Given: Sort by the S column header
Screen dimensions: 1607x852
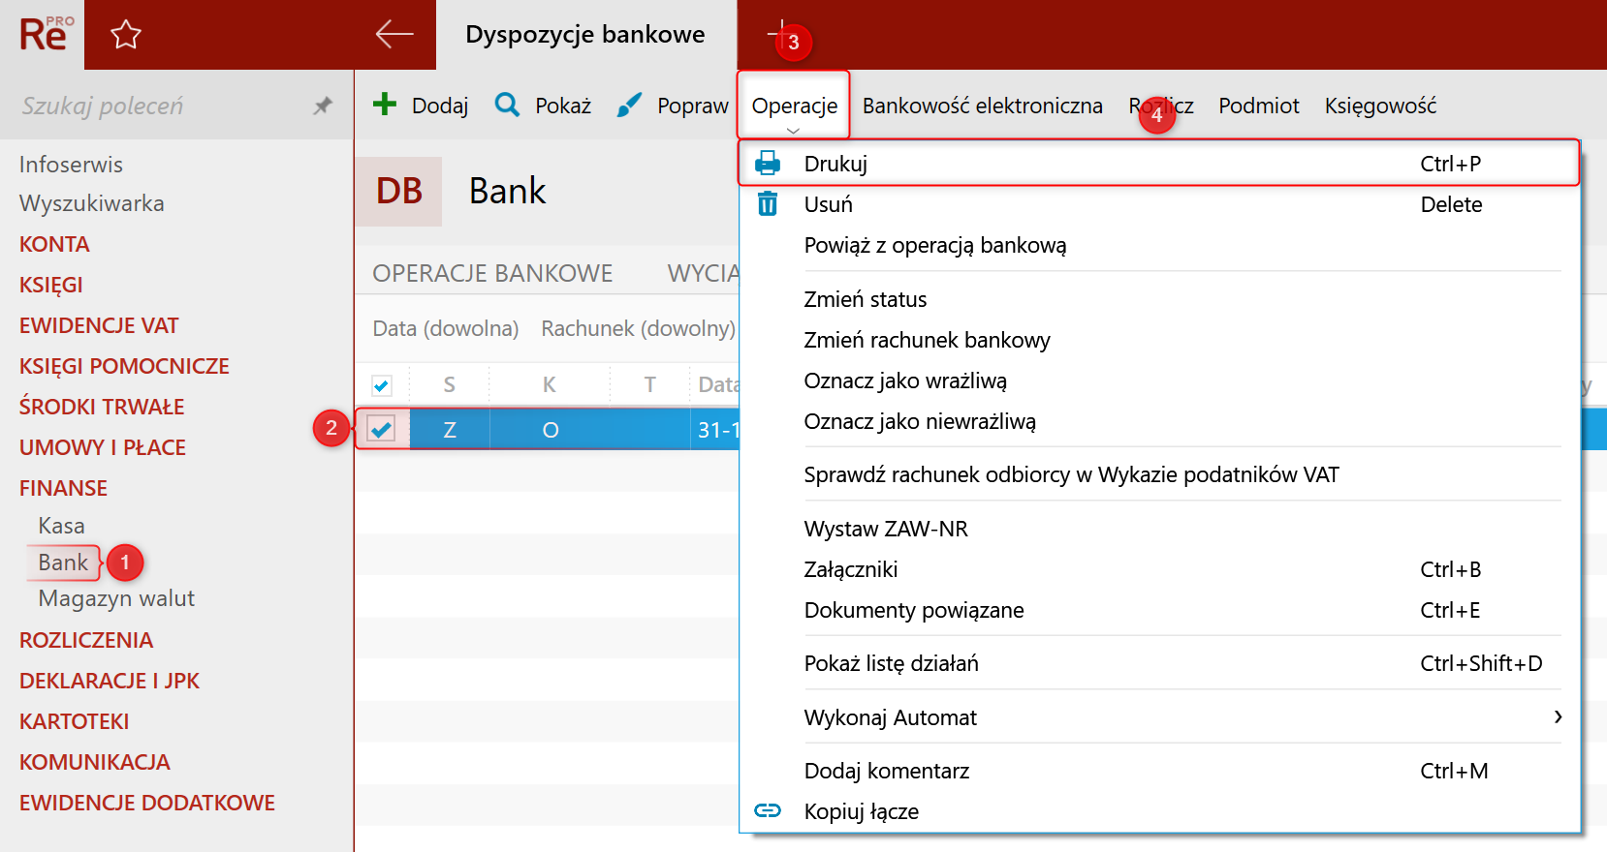Looking at the screenshot, I should tap(450, 385).
